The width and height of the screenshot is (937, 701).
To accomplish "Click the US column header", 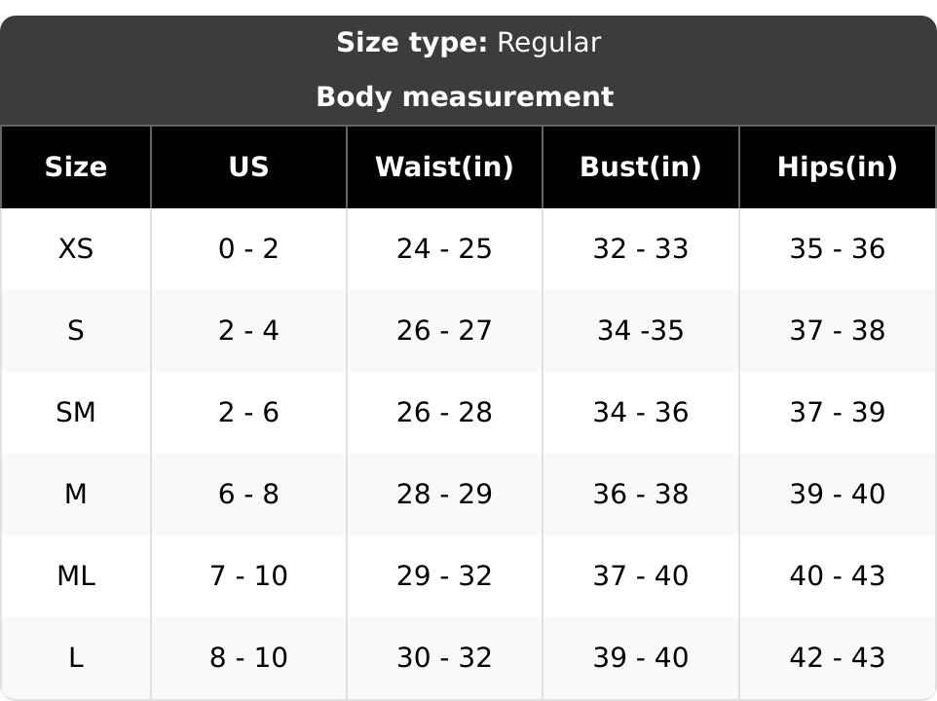I will tap(248, 166).
